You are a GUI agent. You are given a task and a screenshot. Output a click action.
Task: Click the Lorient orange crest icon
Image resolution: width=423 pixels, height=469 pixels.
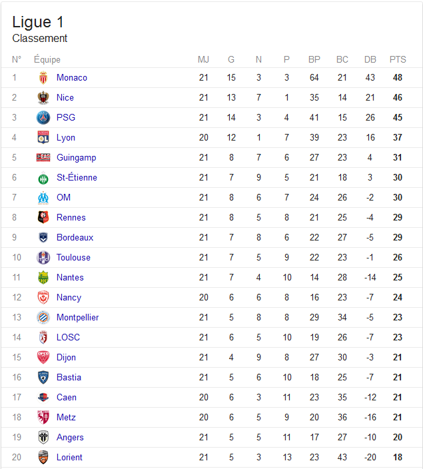click(x=43, y=457)
